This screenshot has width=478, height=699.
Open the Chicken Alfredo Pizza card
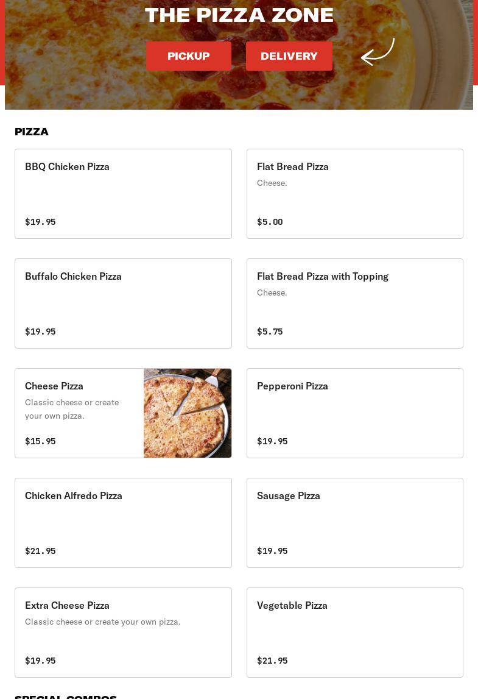click(x=123, y=523)
